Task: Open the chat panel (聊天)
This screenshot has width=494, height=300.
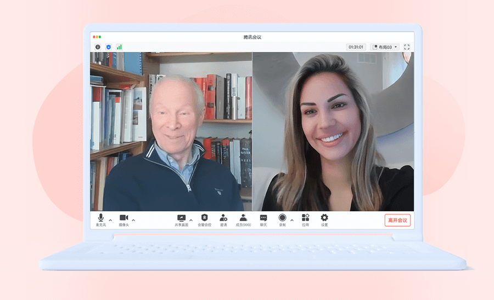Action: click(263, 220)
